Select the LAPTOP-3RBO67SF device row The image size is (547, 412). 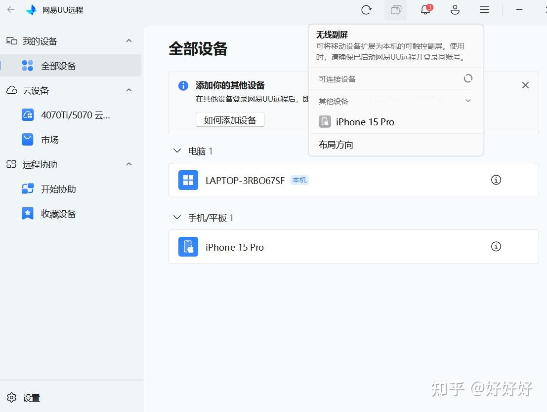(x=354, y=180)
